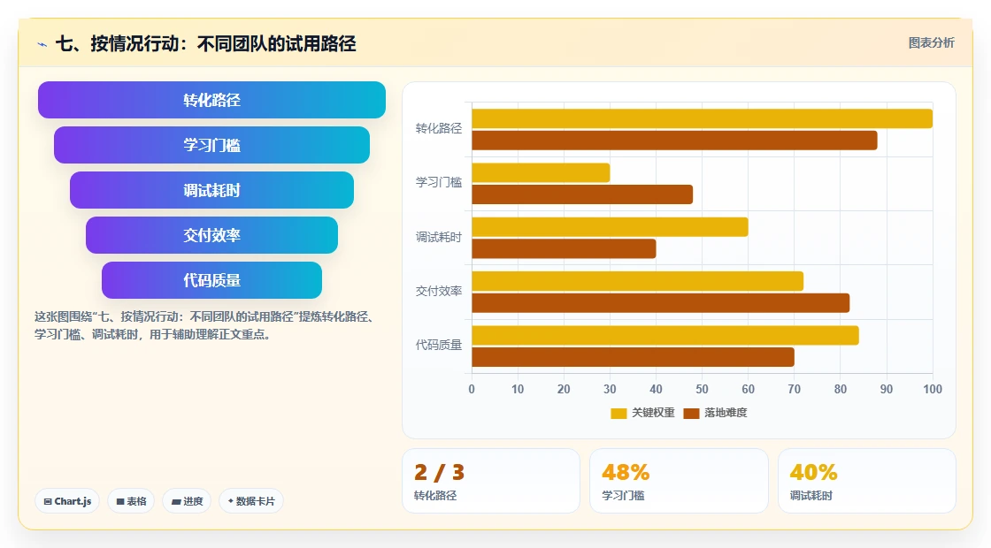Click the brown 代码质量 bar in chart
The height and width of the screenshot is (548, 991).
634,357
